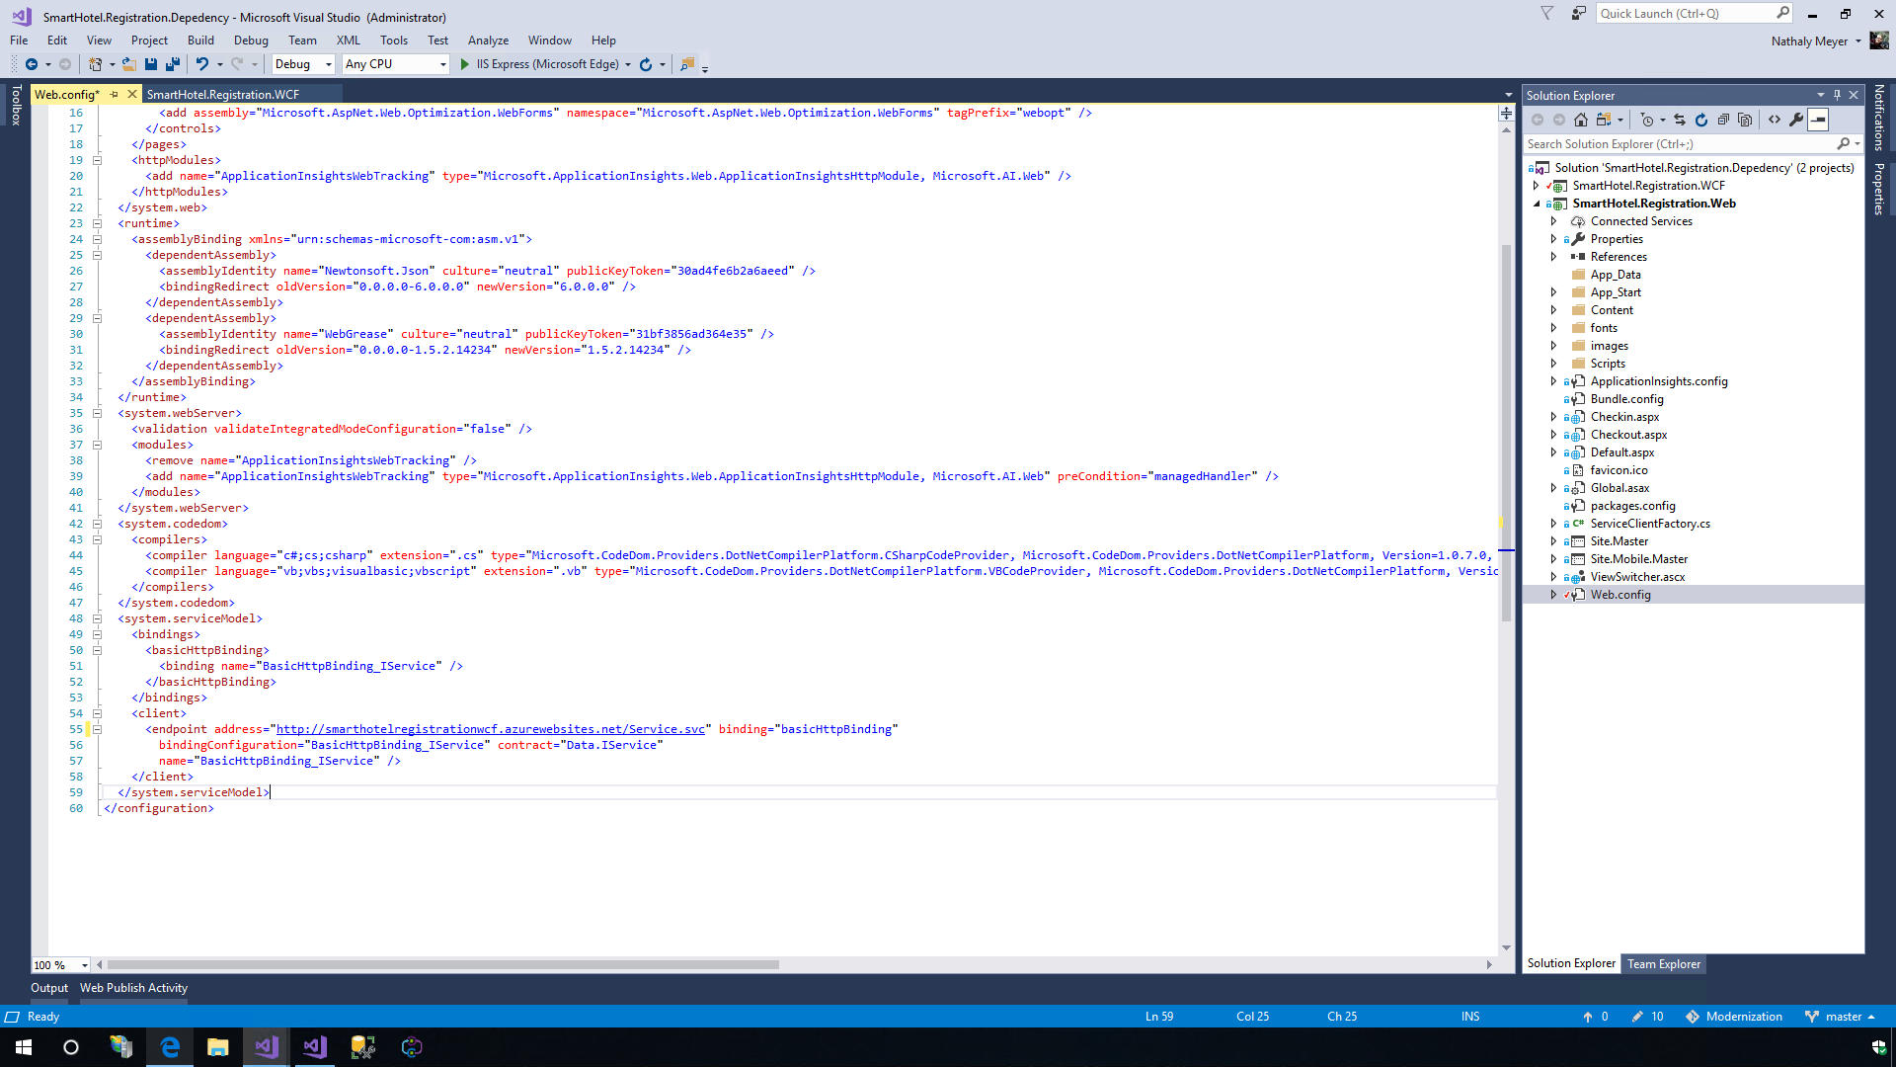Click View Code icon in Solution Explorer
Image resolution: width=1896 pixels, height=1067 pixels.
[1775, 120]
